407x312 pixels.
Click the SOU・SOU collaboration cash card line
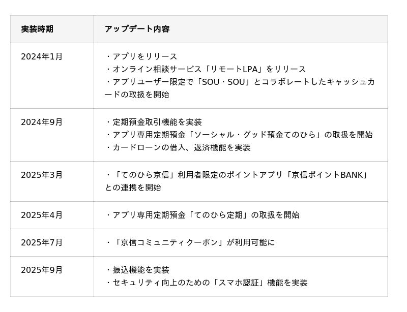(x=239, y=82)
